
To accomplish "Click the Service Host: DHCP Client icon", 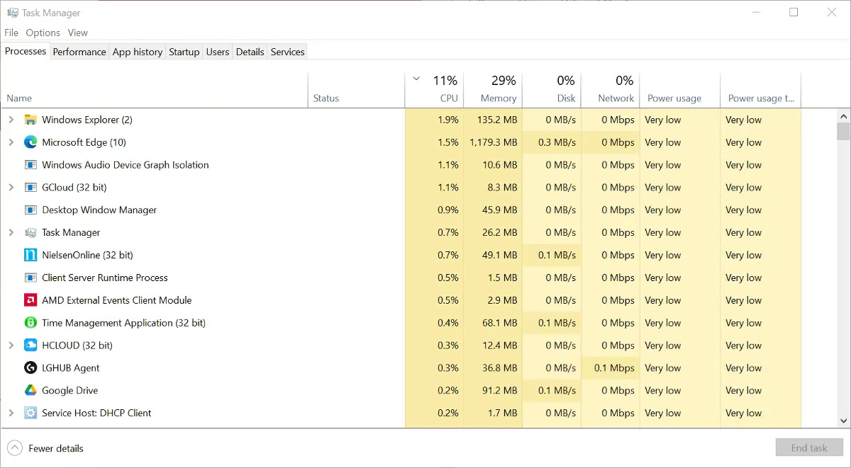I will pyautogui.click(x=30, y=413).
